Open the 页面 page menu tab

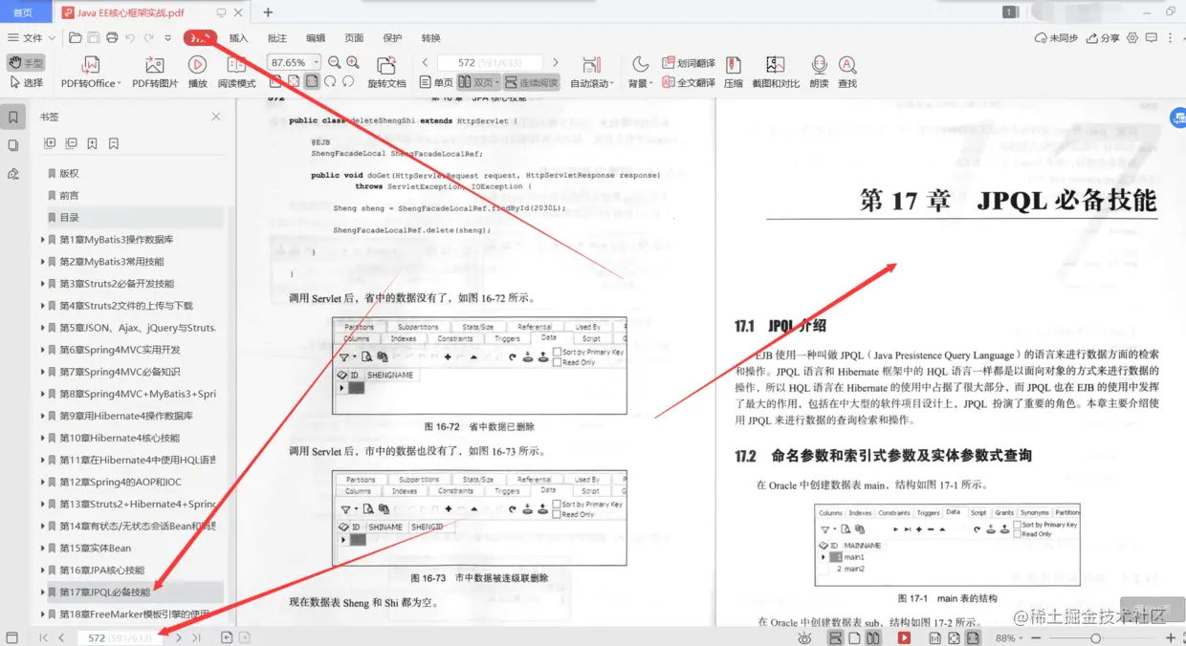tap(354, 38)
